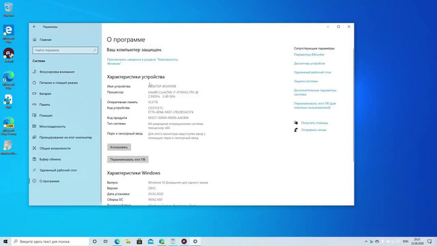Go back using the Settings back arrow
This screenshot has height=246, width=437.
click(x=34, y=27)
